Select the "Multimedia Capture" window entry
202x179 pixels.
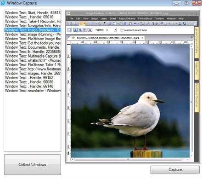point(33,56)
